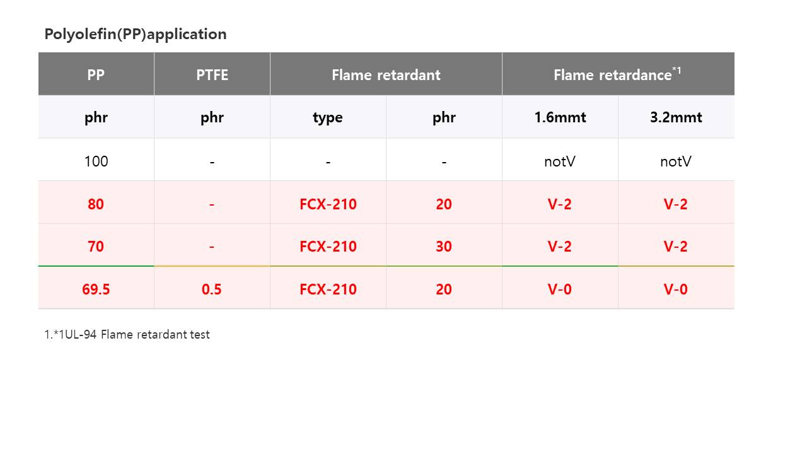Select FCX-210 in the 69.5 row
This screenshot has height=454, width=807.
328,288
